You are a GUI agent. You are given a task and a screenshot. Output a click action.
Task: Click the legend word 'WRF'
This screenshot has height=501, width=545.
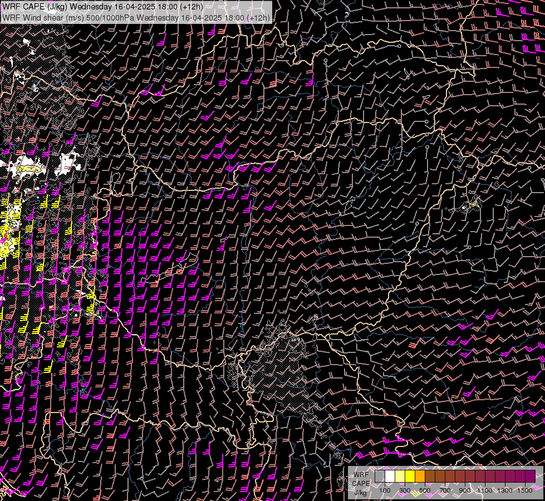[x=361, y=475]
